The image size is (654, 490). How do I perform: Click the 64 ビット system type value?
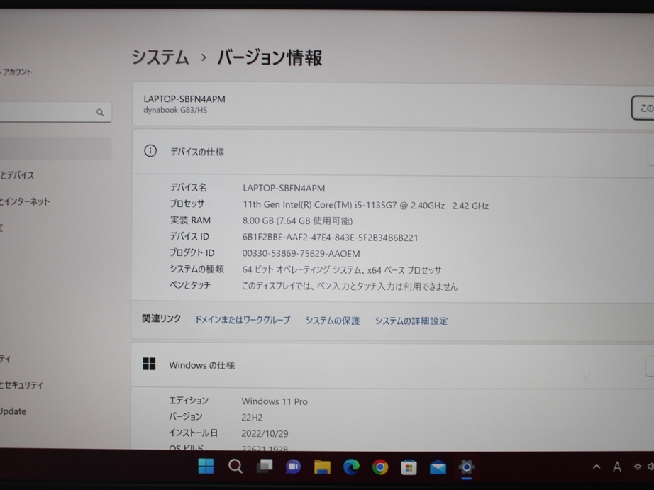pyautogui.click(x=342, y=269)
